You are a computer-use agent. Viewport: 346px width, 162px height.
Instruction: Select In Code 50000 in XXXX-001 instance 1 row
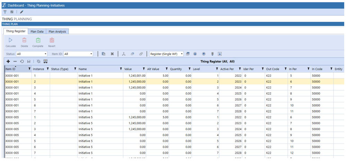tap(322, 75)
